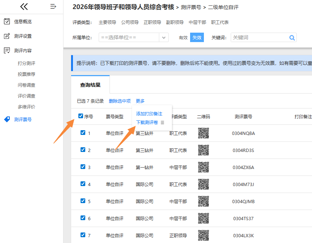Click the 票号类型 column header

(x=115, y=117)
